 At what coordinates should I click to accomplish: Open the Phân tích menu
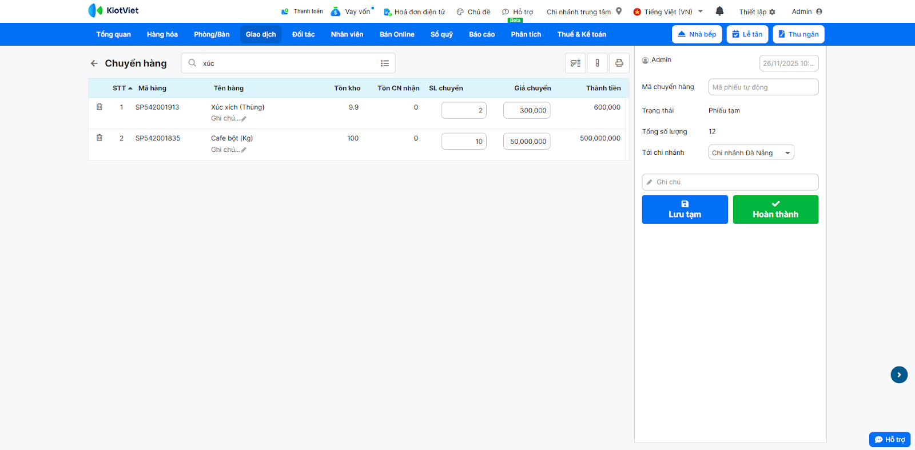(526, 34)
